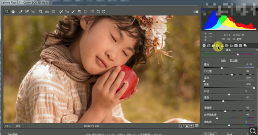Click the Whites slider handle
This screenshot has width=258, height=135.
(x=229, y=94)
